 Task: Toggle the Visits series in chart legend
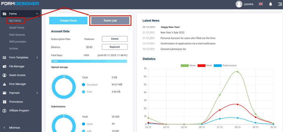point(205,66)
